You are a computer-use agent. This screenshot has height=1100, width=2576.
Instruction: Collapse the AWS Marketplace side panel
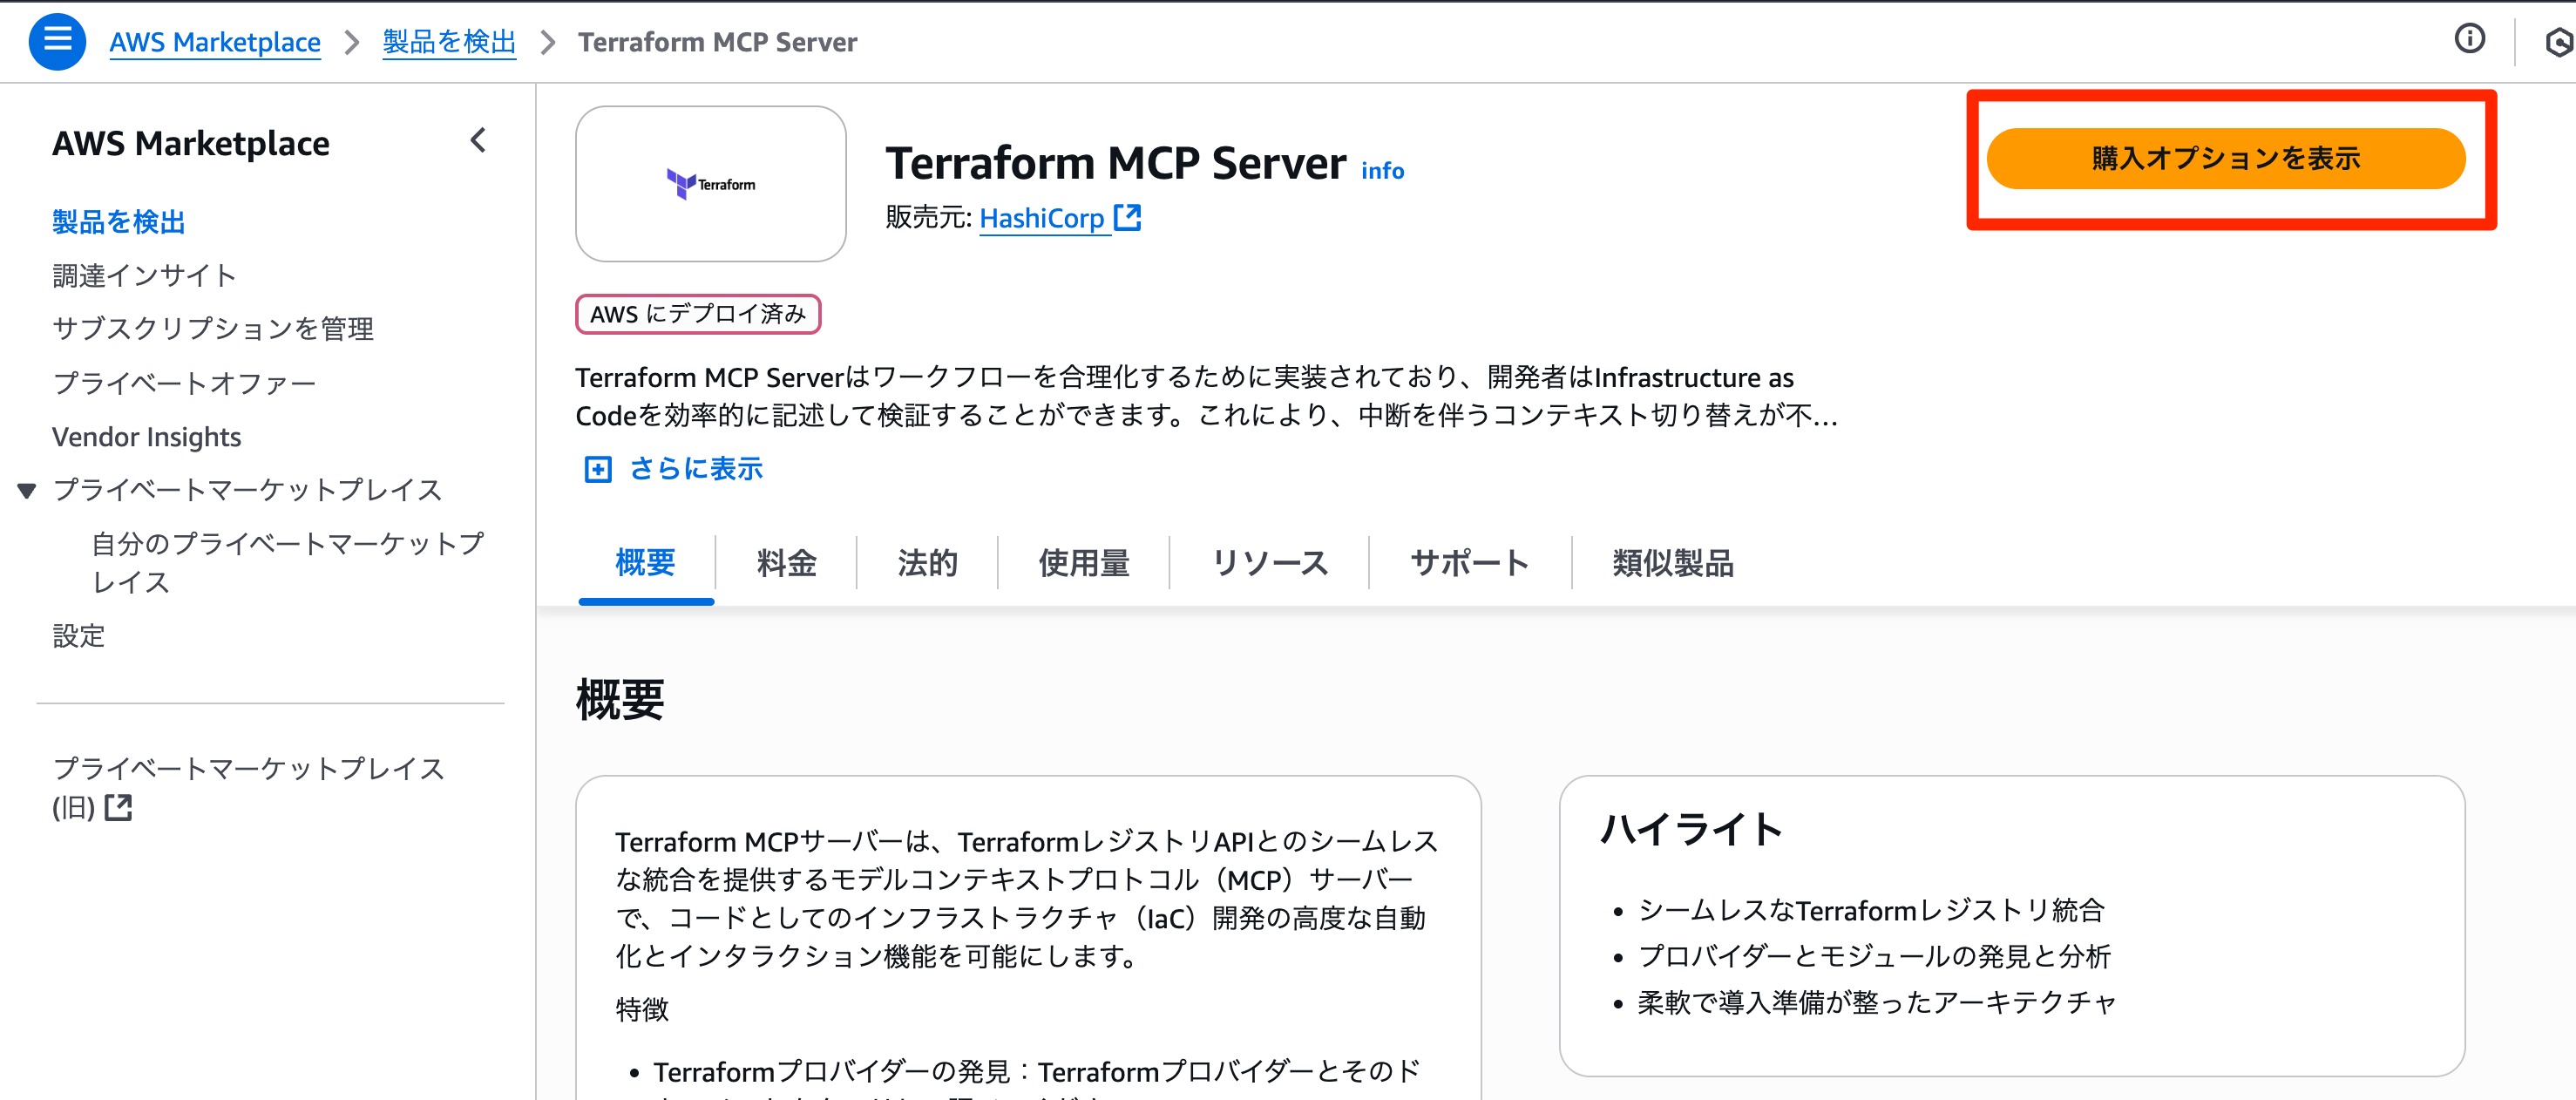coord(479,141)
